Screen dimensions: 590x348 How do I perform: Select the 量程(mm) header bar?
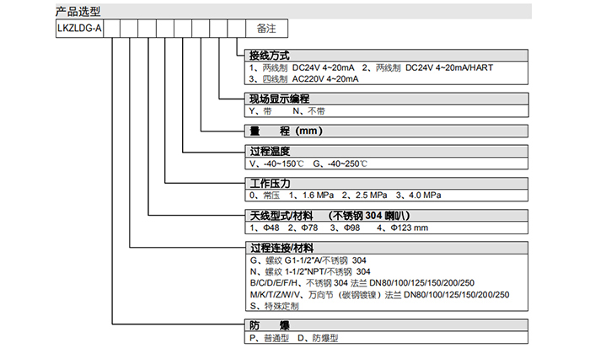[x=287, y=131]
